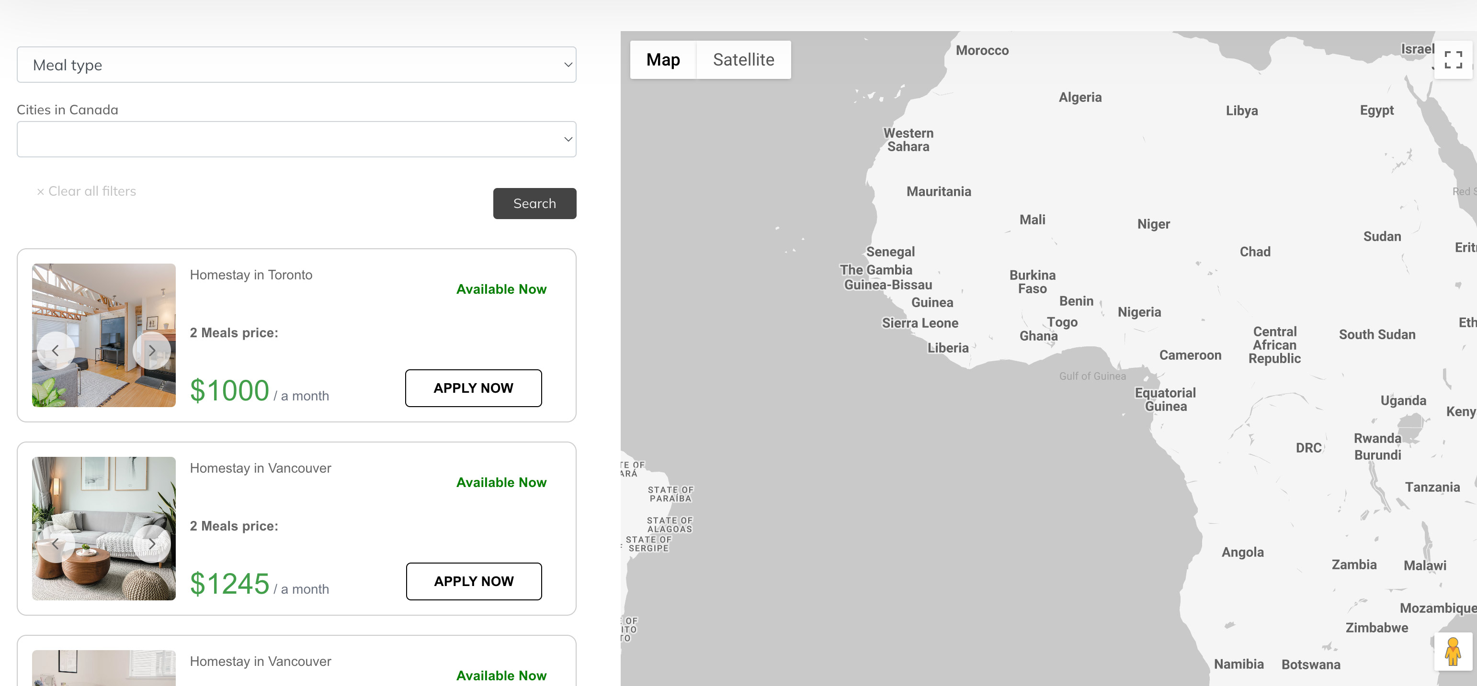Click the Gulf of Guinea label
This screenshot has height=686, width=1477.
point(1092,376)
